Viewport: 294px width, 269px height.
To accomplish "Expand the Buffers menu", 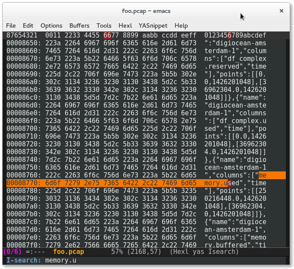I will pos(79,25).
